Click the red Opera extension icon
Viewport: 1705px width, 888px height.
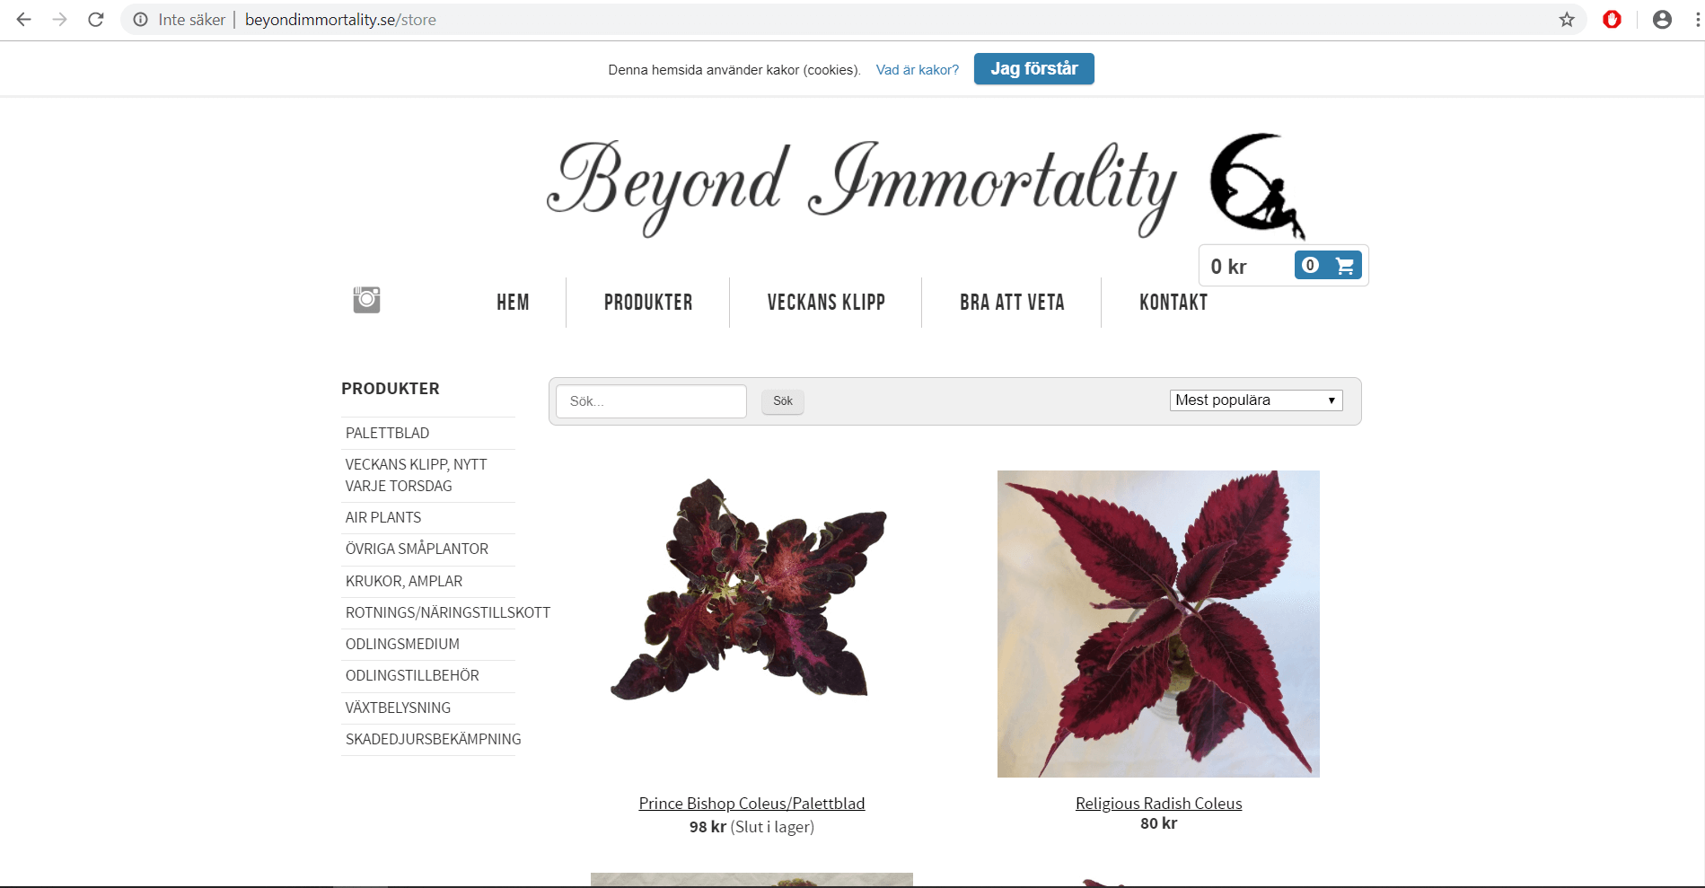(1613, 20)
